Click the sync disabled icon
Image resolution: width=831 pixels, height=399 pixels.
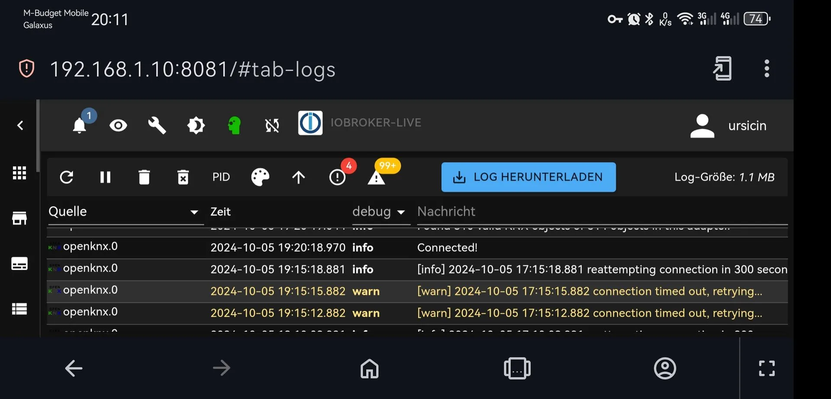[x=272, y=126]
